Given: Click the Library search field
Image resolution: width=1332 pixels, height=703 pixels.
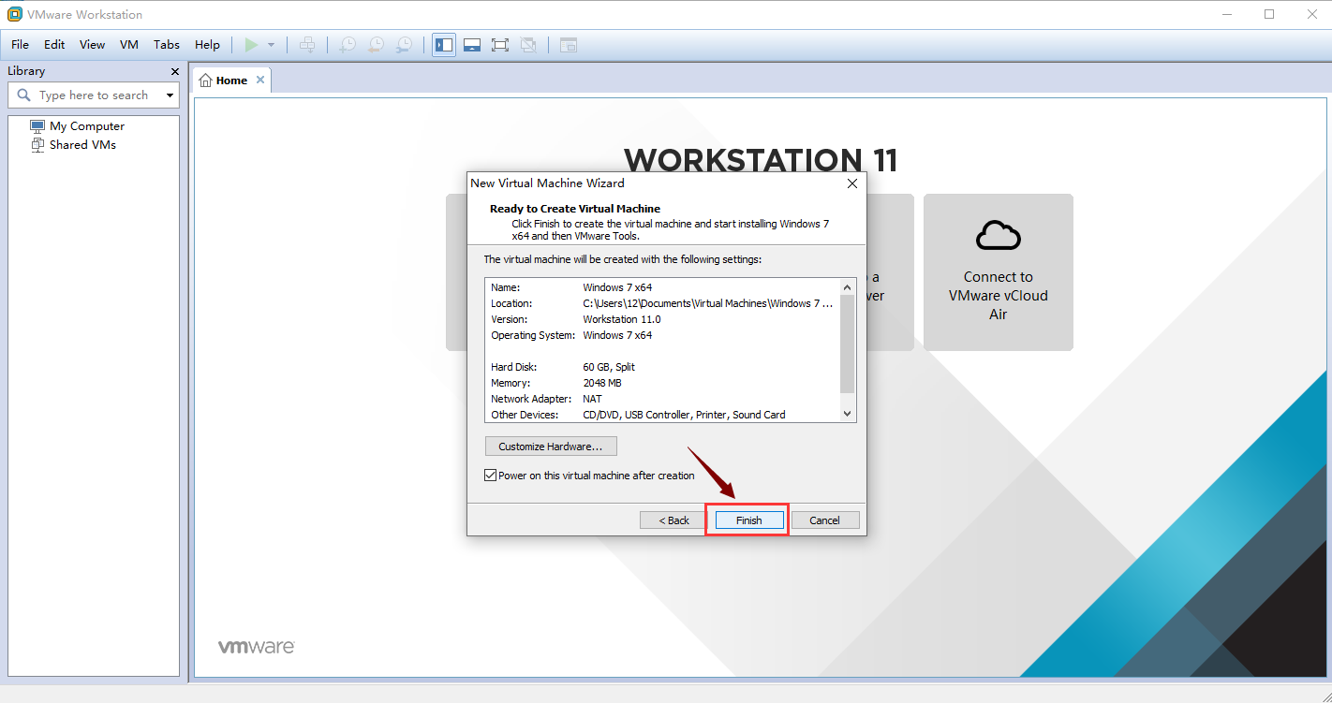Looking at the screenshot, I should point(94,95).
